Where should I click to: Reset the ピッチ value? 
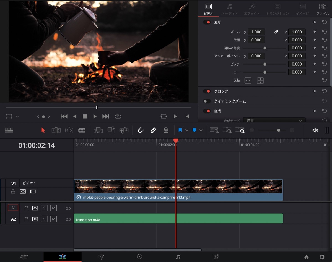(x=325, y=64)
